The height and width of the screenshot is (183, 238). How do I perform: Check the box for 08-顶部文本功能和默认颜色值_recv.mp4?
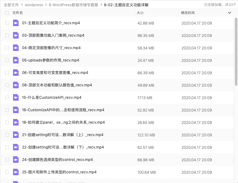7,85
